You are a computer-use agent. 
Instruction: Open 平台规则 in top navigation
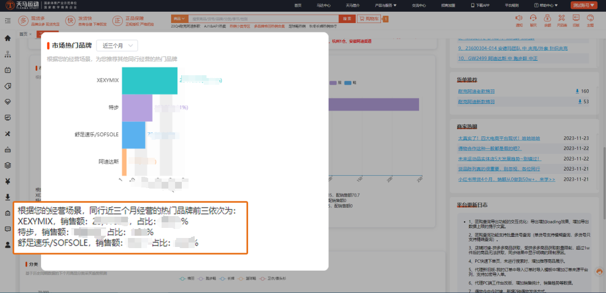pos(512,6)
